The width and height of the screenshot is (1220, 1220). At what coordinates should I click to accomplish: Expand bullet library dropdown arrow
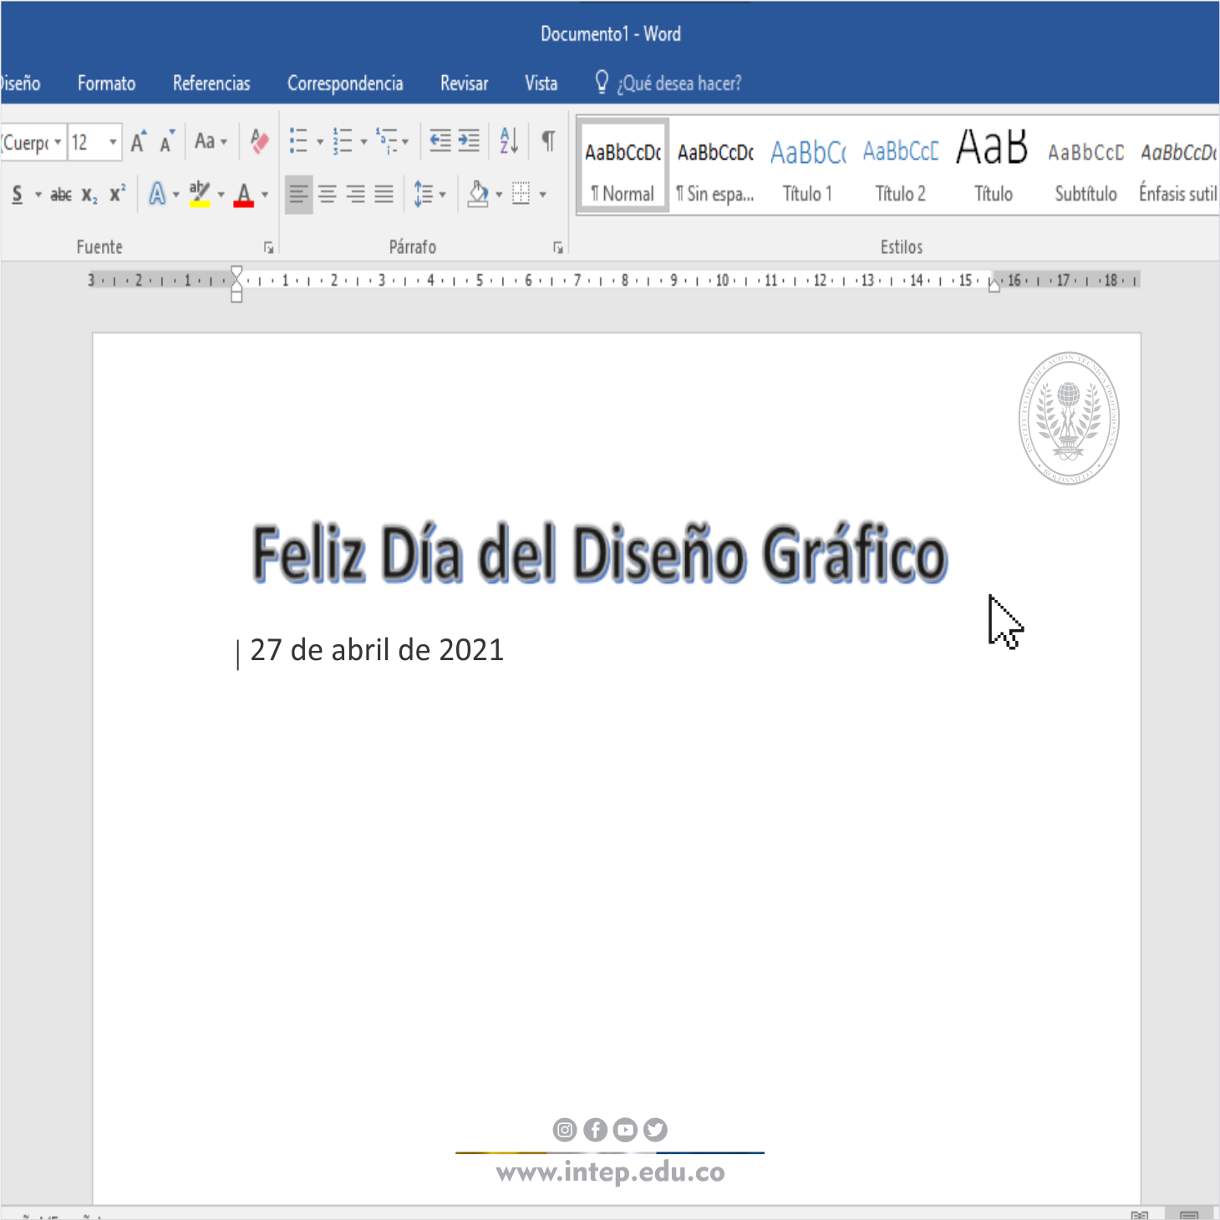point(320,142)
